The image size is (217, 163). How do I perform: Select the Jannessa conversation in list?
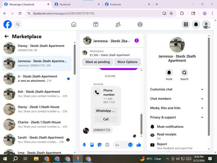click(x=36, y=63)
